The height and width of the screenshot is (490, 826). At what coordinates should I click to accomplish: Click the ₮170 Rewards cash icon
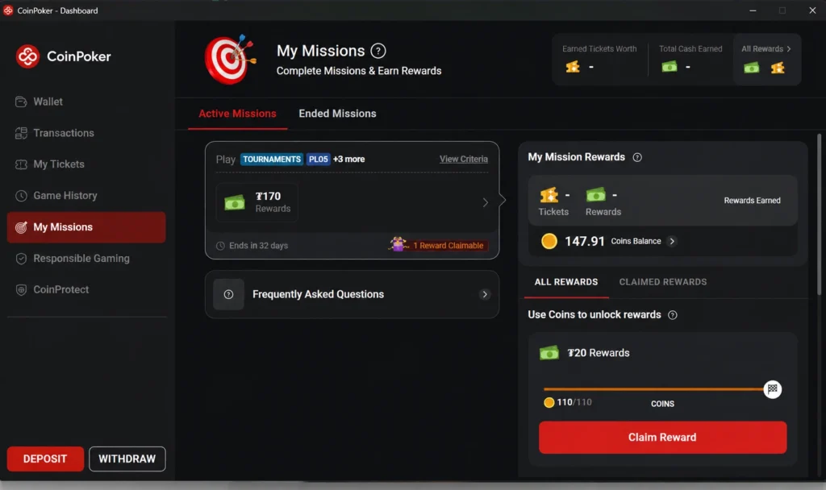tap(235, 202)
